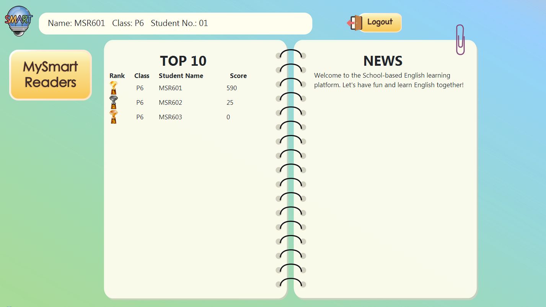The image size is (546, 307).
Task: Click the user info bar showing Name: MSR601
Action: 176,23
